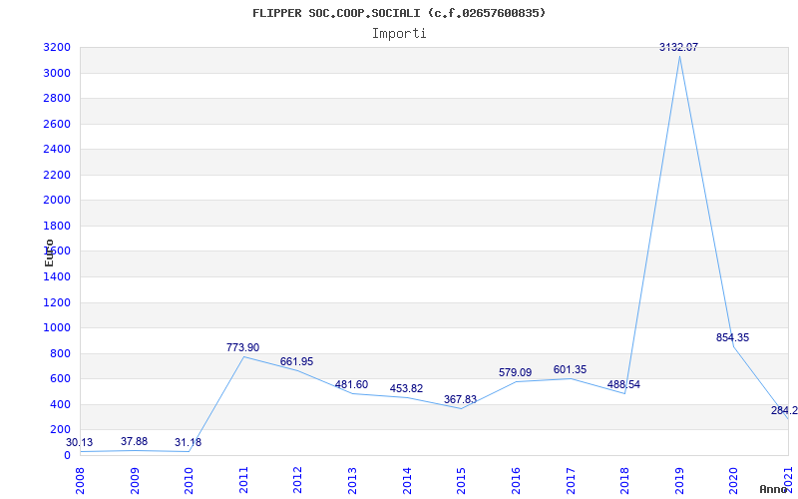This screenshot has height=499, width=798.
Task: Select the 30.13 data label for 2008
Action: click(x=79, y=442)
